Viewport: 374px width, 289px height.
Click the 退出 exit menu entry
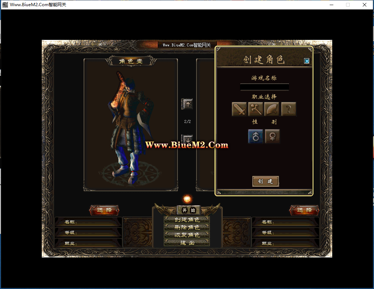(x=187, y=243)
